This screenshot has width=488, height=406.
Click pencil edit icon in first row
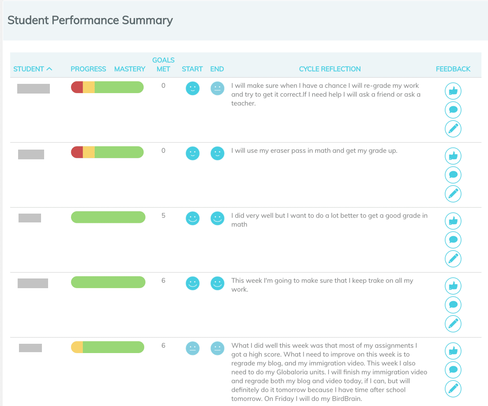(453, 129)
